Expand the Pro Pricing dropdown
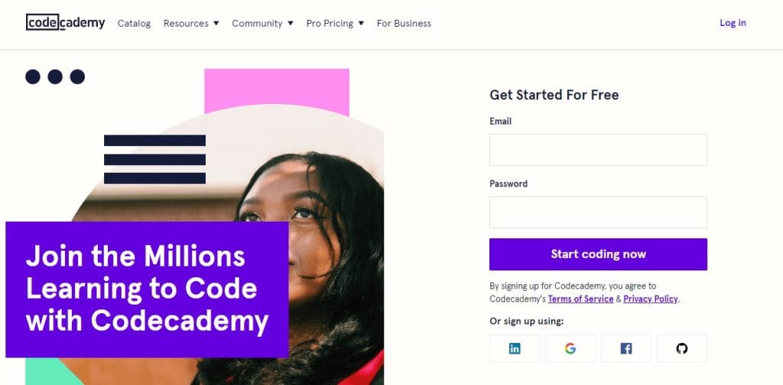The height and width of the screenshot is (385, 783). [x=335, y=24]
